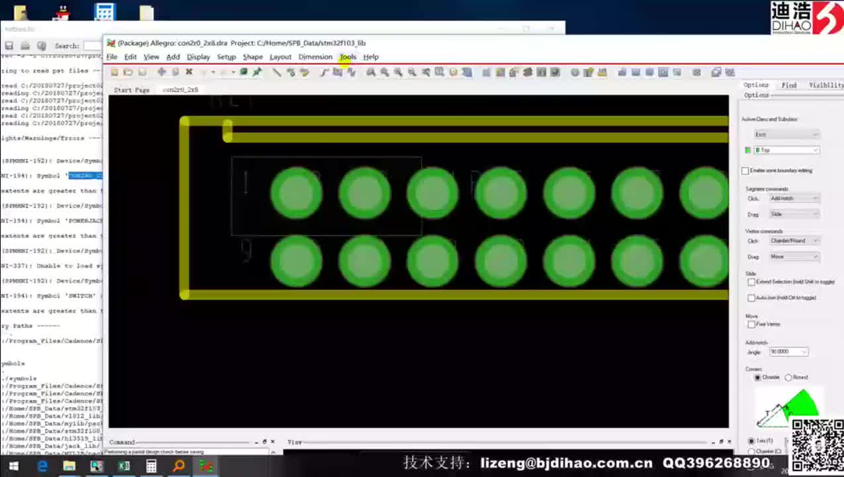Open Segment commands Drag Slide dropdown
Image resolution: width=844 pixels, height=477 pixels.
pyautogui.click(x=794, y=214)
